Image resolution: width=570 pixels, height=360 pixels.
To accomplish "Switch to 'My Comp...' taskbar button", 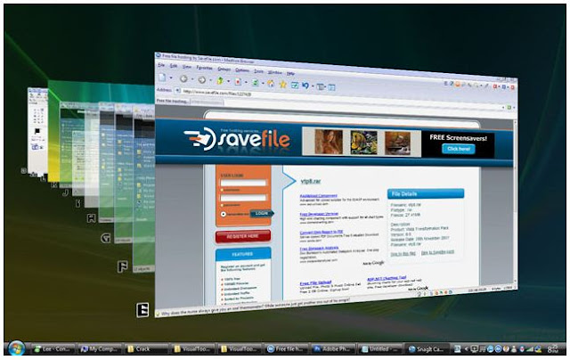I will 101,349.
